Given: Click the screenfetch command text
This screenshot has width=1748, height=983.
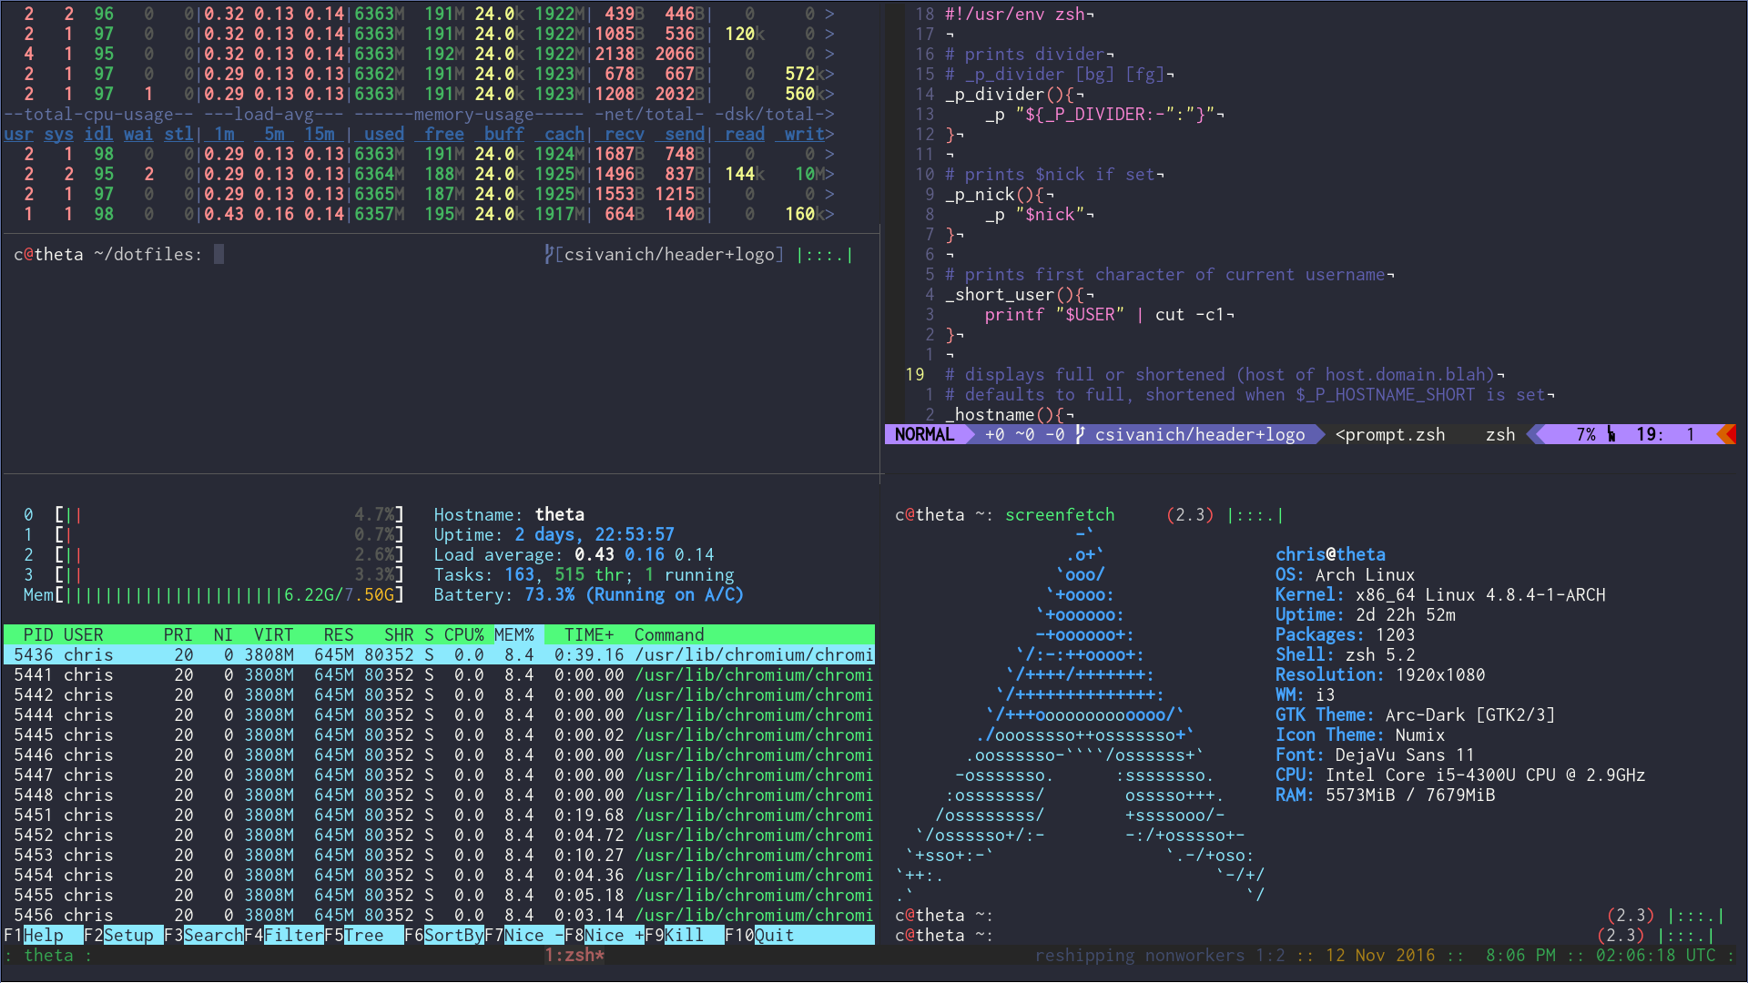Looking at the screenshot, I should tap(1060, 514).
